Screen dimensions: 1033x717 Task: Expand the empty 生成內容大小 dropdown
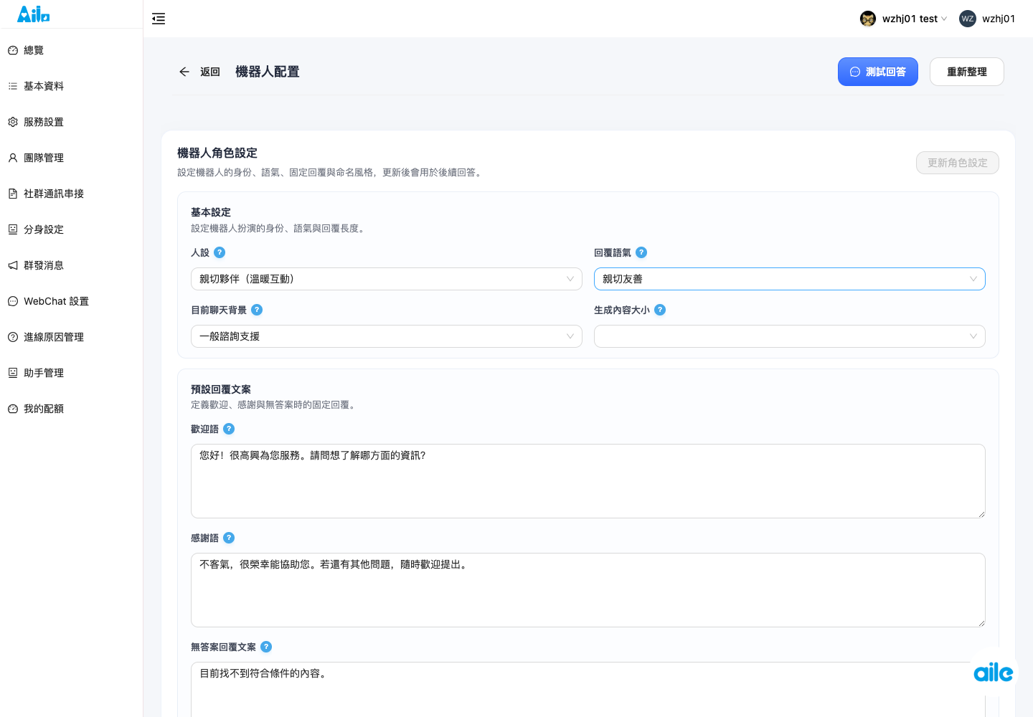pos(790,336)
